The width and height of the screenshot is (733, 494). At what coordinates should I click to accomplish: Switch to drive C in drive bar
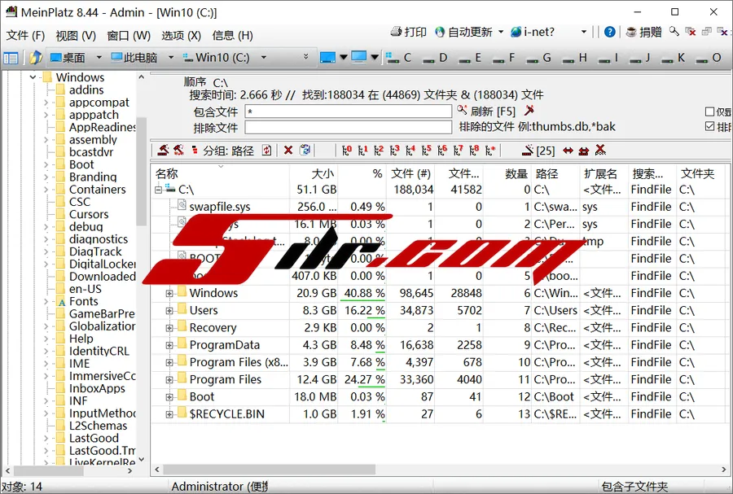pos(399,58)
